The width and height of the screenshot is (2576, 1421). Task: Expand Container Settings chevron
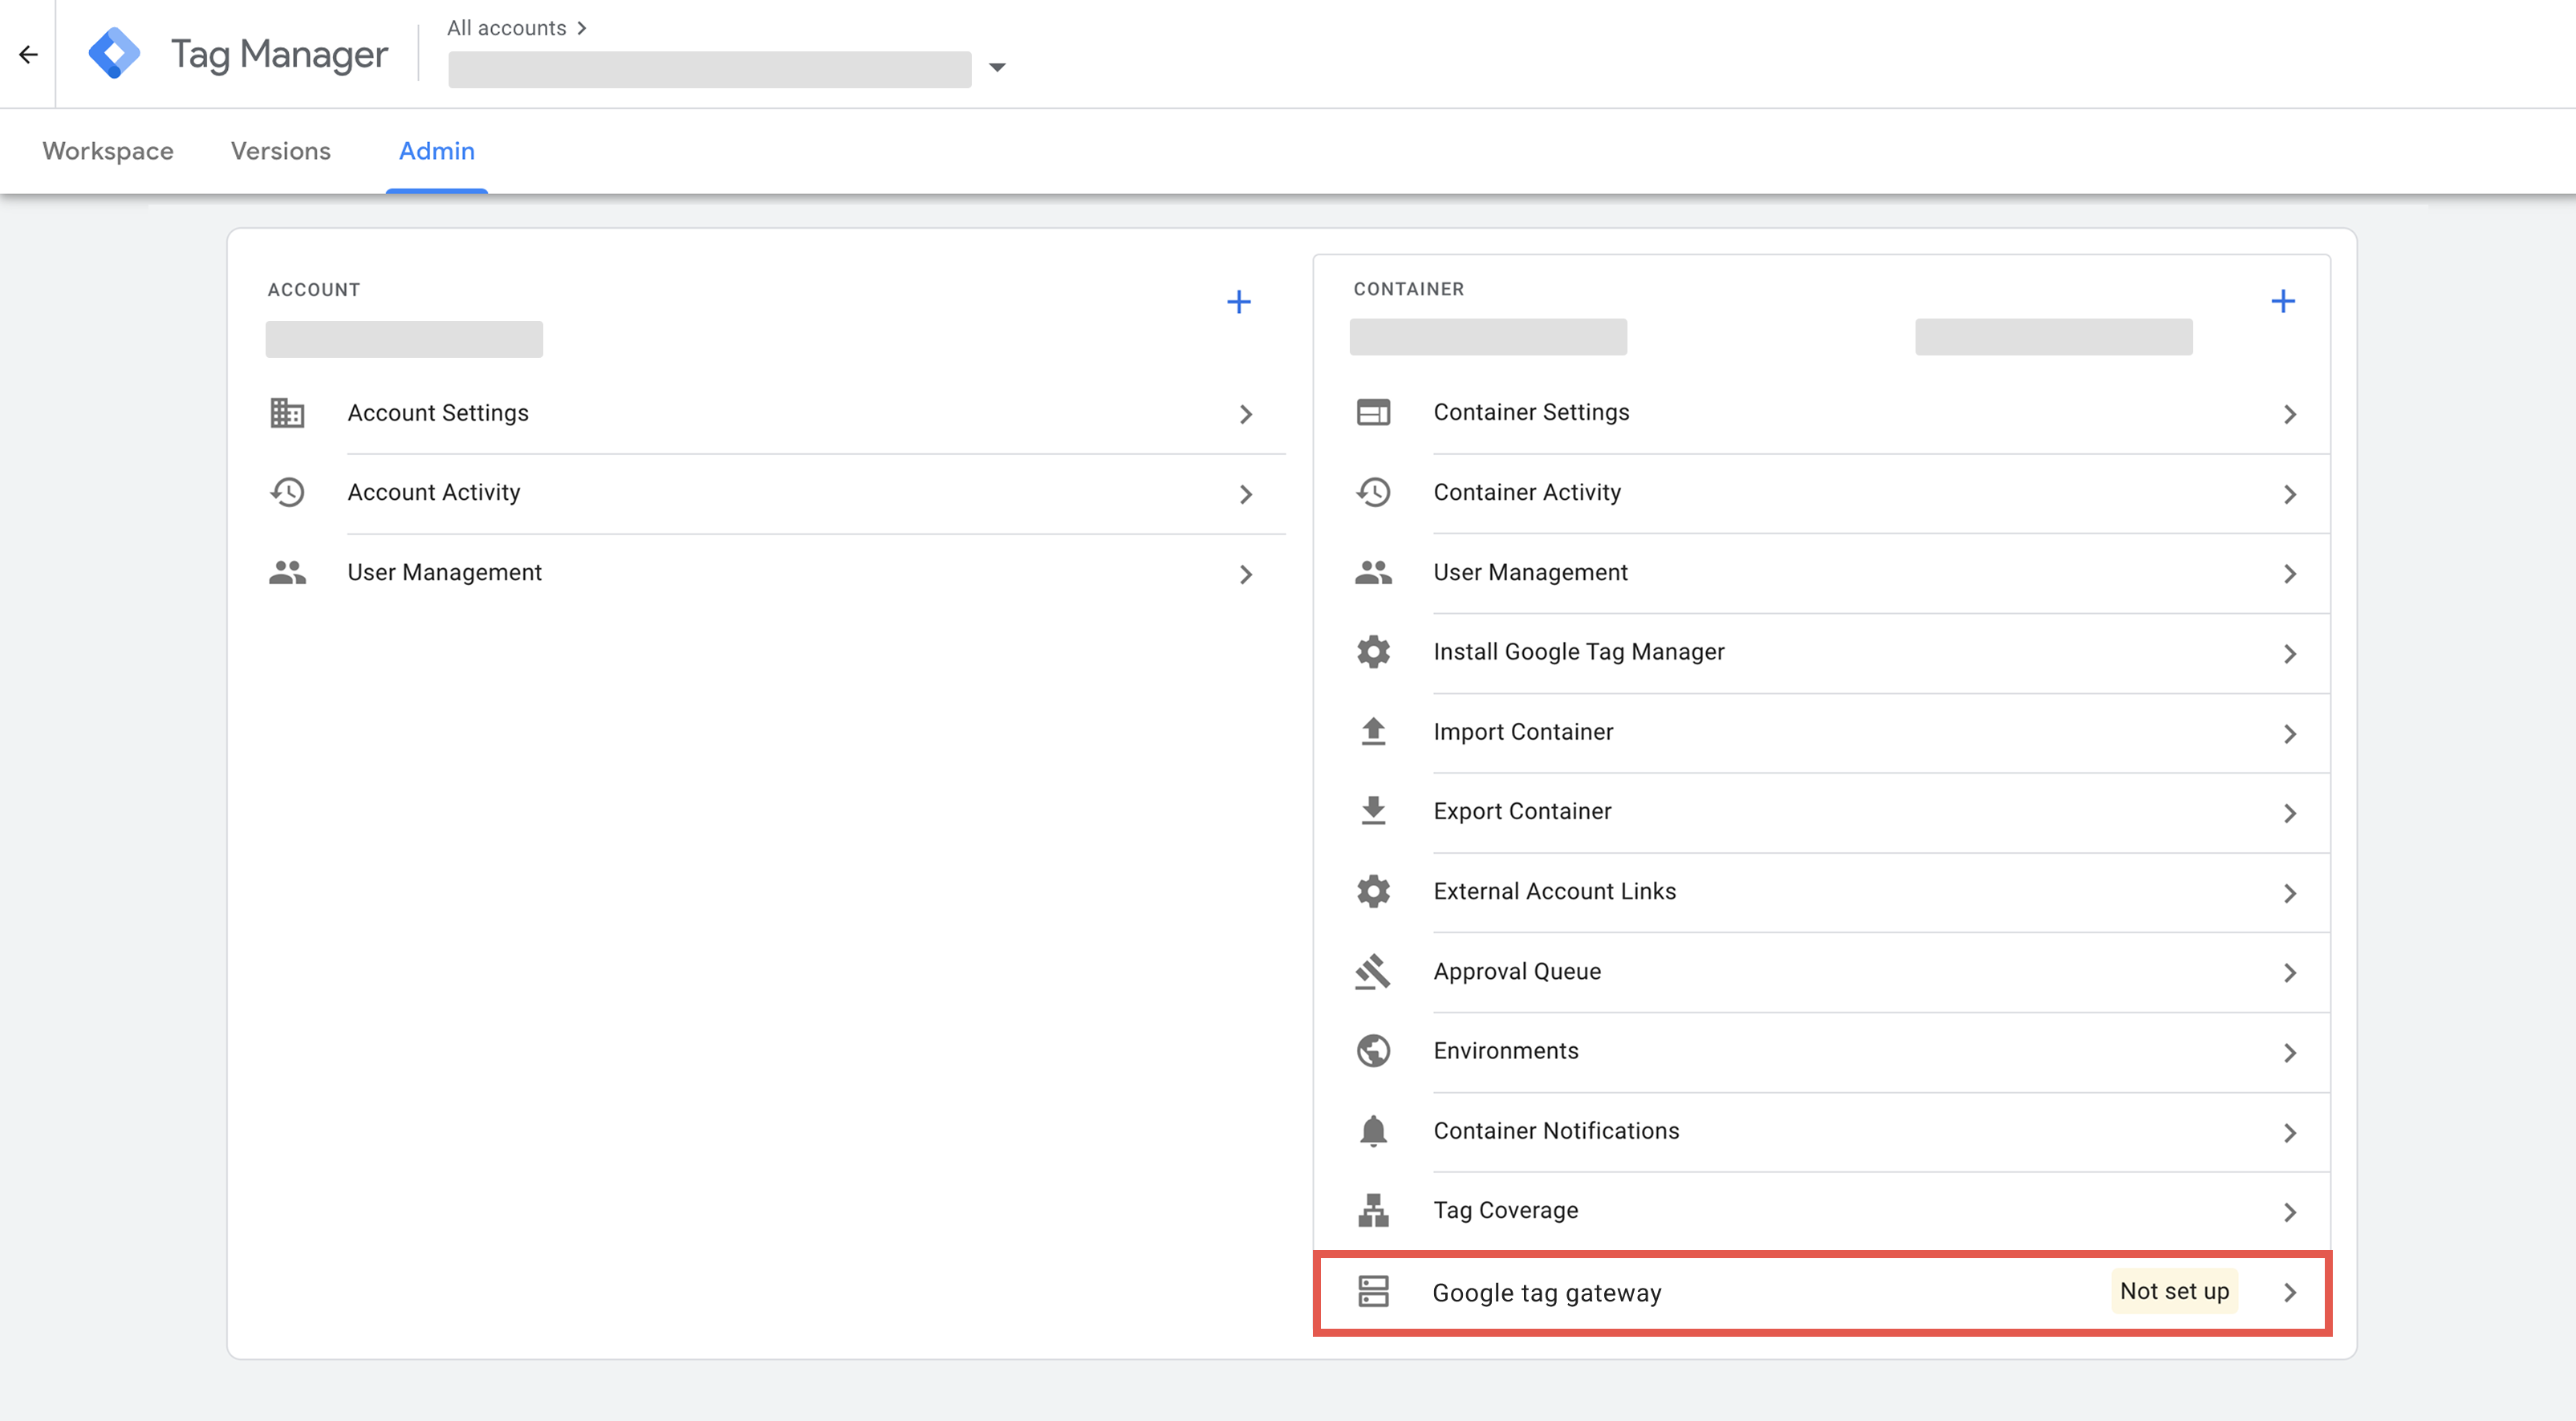[2290, 414]
